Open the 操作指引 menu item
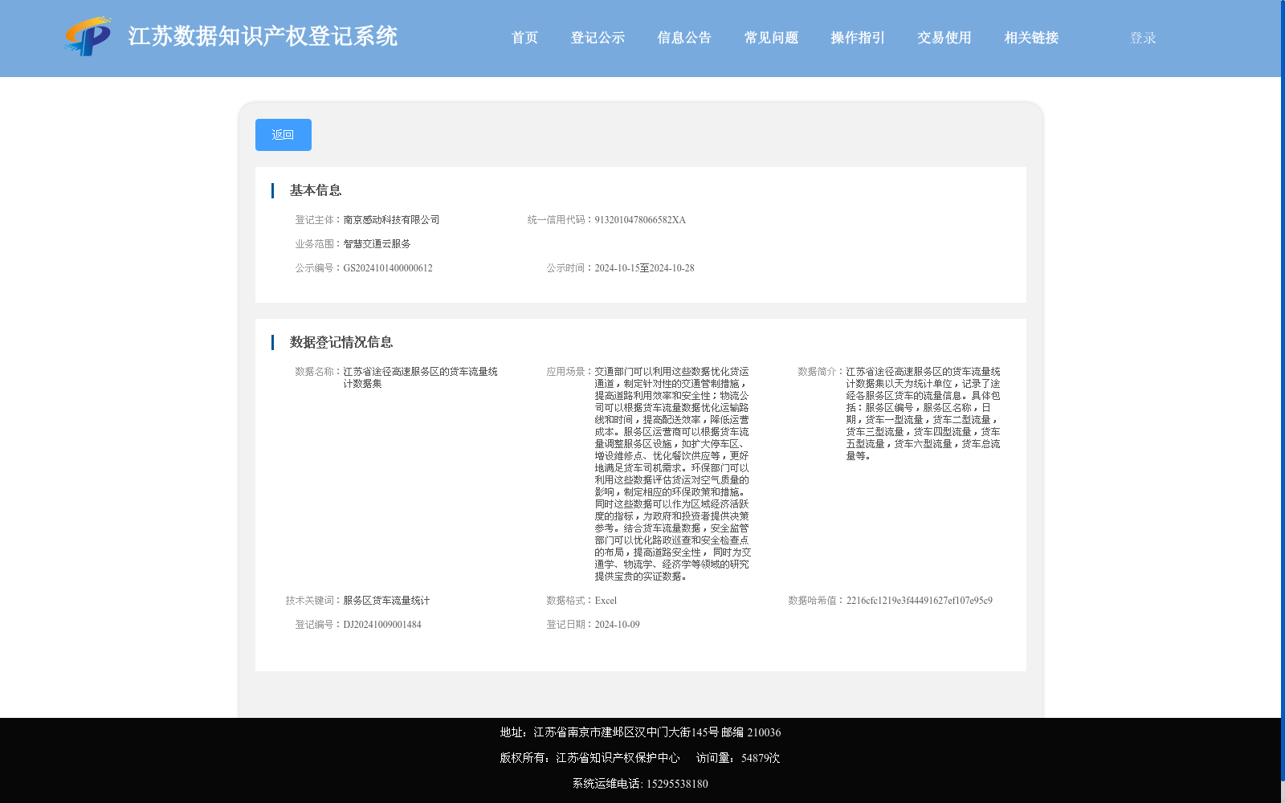The width and height of the screenshot is (1285, 803). [858, 38]
